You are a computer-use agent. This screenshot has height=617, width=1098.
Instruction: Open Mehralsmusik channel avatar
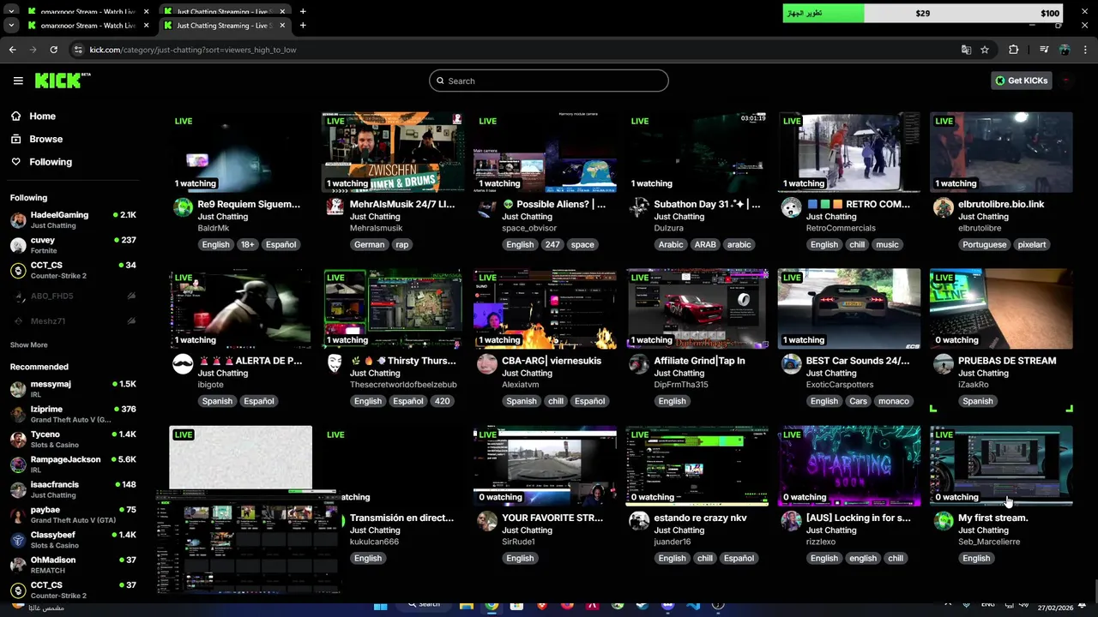(x=335, y=207)
